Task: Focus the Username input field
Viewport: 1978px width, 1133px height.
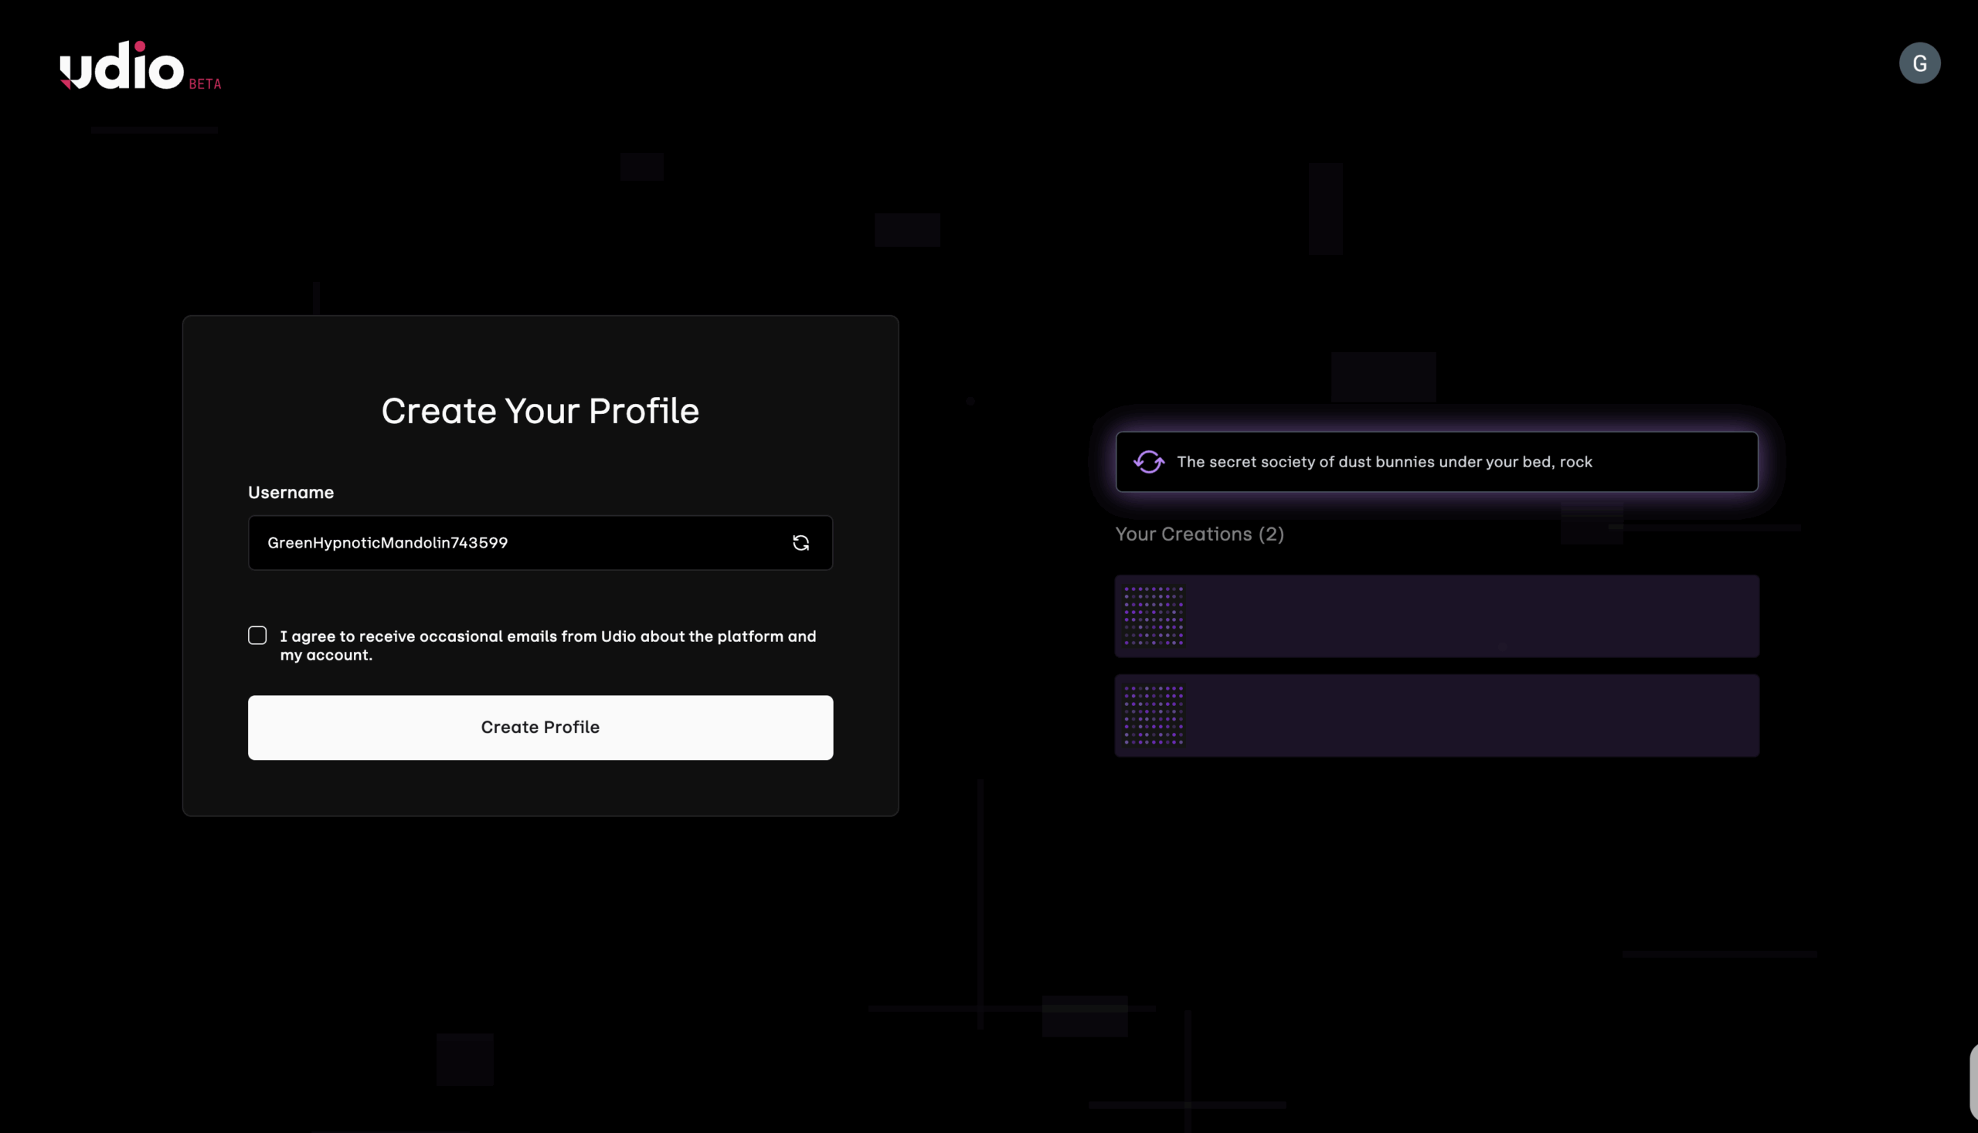Action: coord(540,543)
